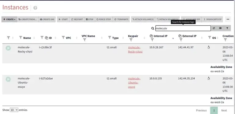Filter by the External IP column
The height and width of the screenshot is (114, 235).
pos(181,40)
